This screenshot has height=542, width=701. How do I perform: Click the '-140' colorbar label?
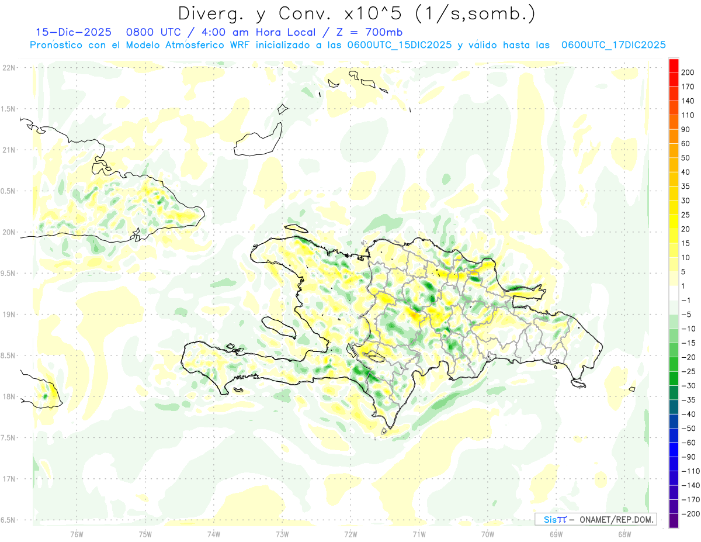[x=689, y=485]
